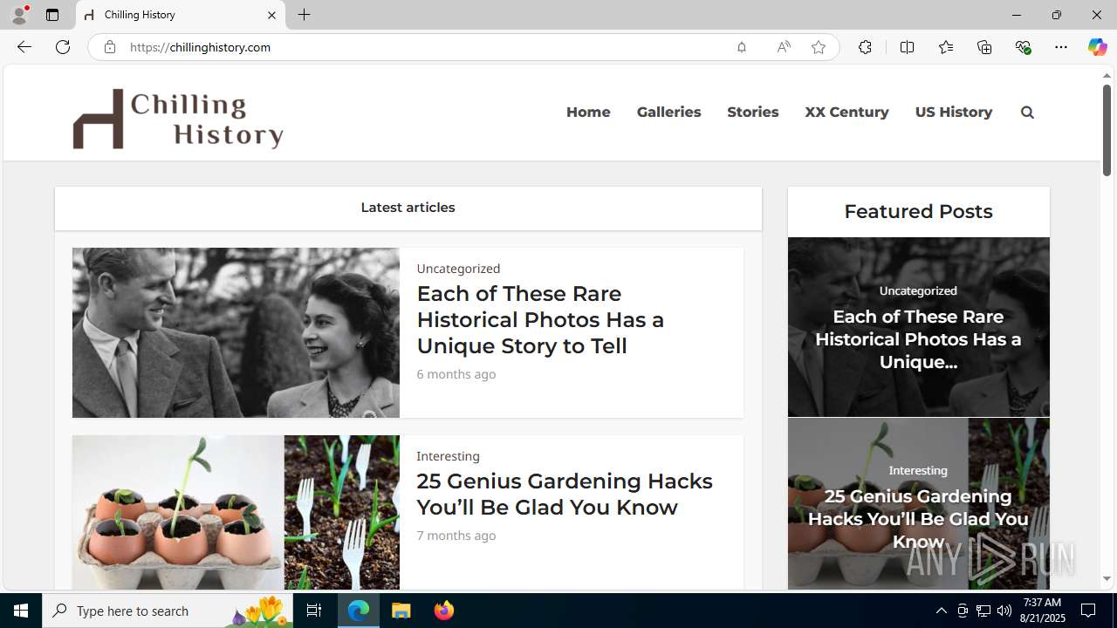Refresh the page with reload icon
The width and height of the screenshot is (1117, 628).
pyautogui.click(x=63, y=47)
